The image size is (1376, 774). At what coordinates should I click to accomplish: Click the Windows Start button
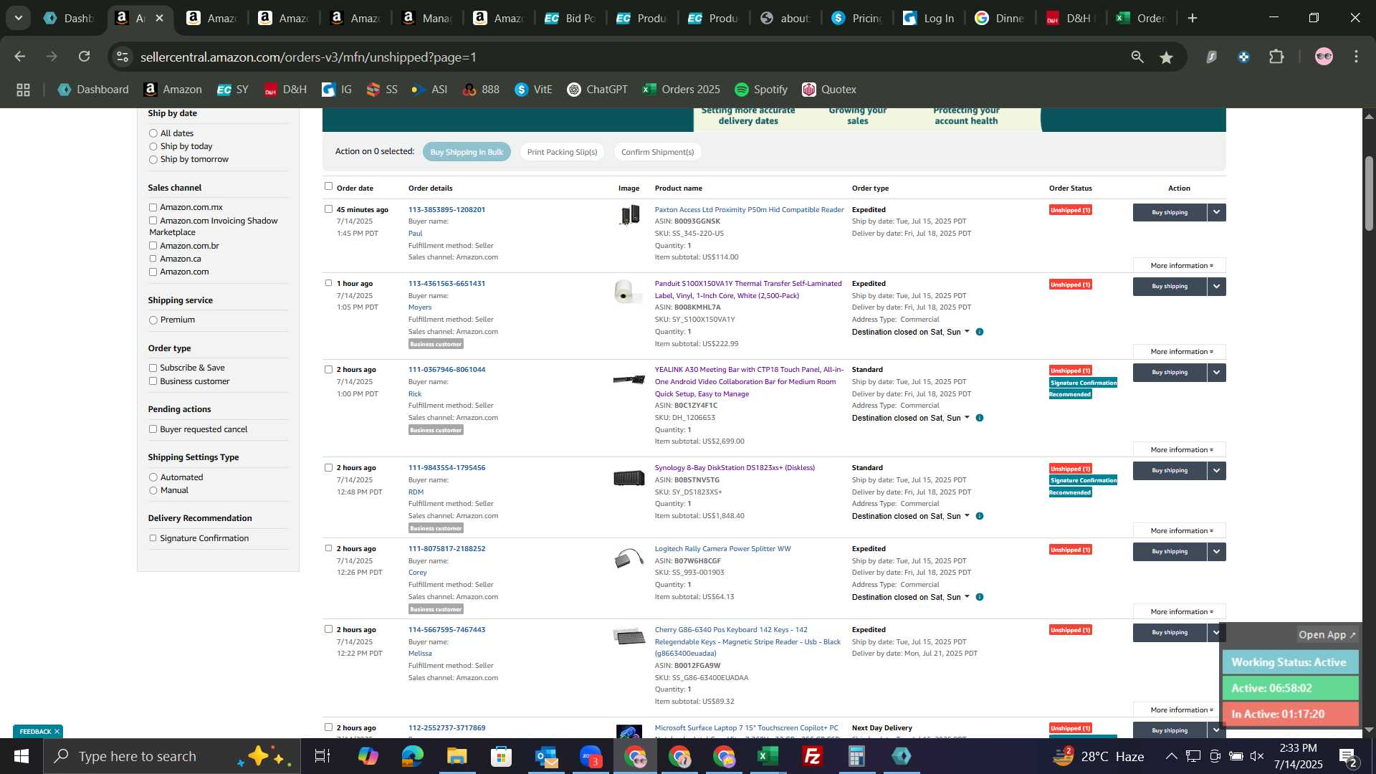click(x=21, y=756)
